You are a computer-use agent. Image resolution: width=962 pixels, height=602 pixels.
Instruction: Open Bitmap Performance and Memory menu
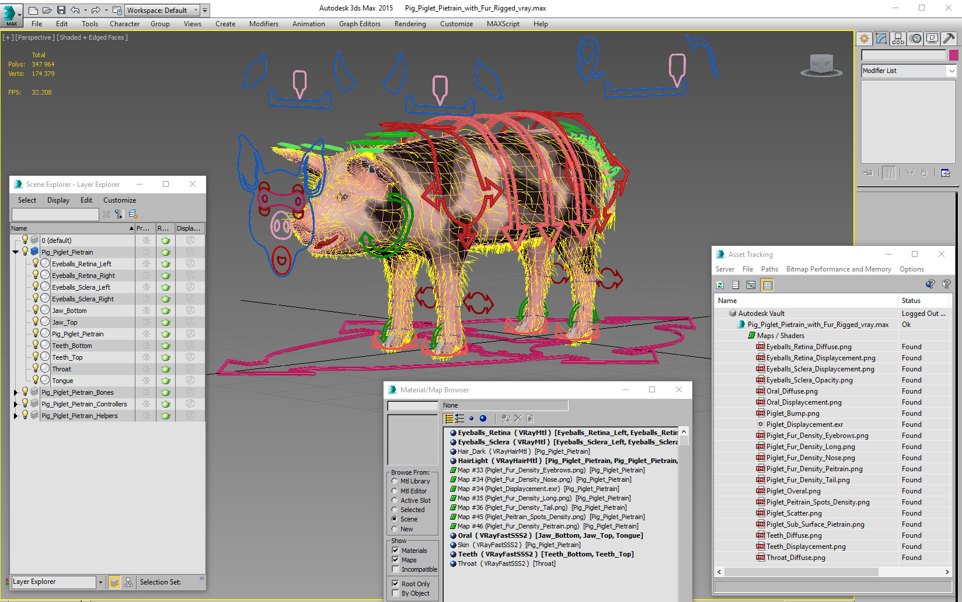click(838, 269)
